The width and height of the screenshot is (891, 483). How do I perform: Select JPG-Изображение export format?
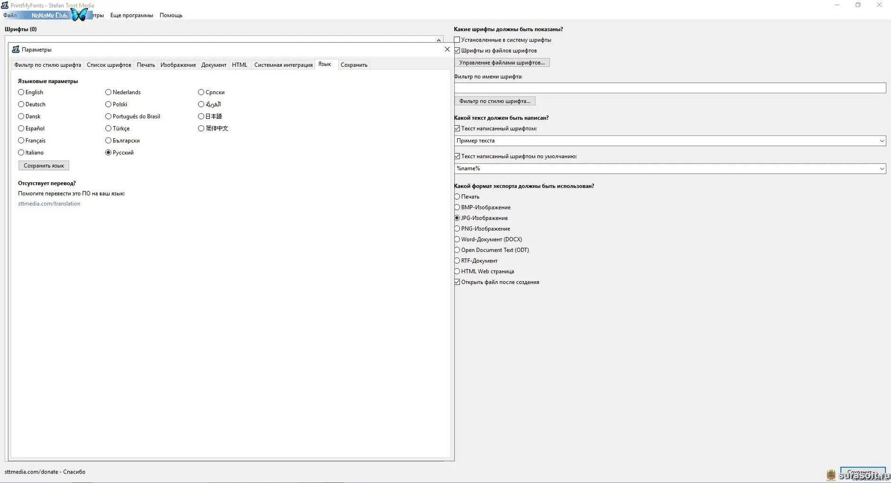click(481, 218)
